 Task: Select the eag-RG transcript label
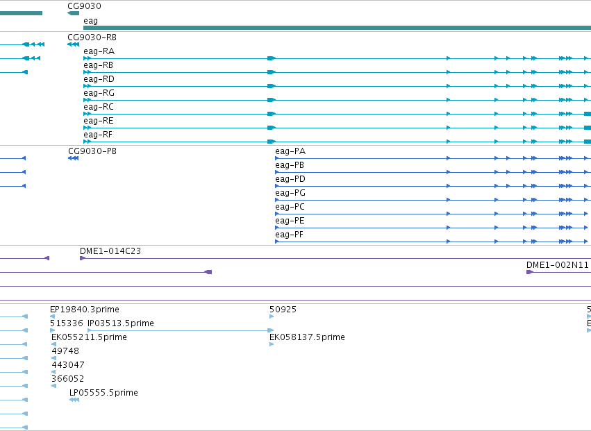pos(99,93)
